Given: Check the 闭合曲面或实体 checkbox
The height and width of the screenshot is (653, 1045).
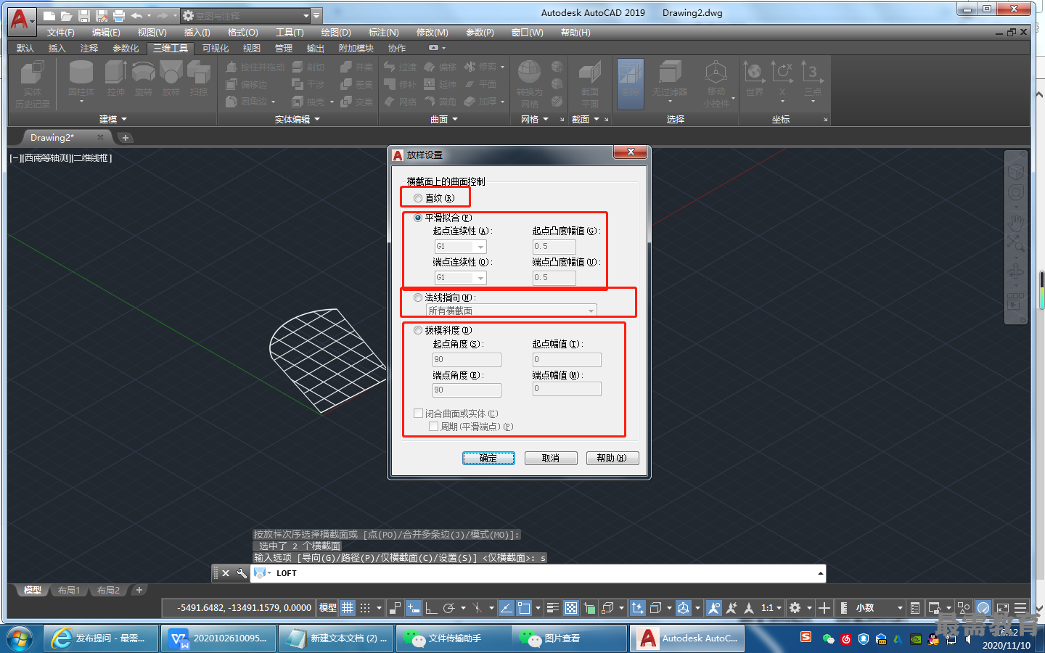Looking at the screenshot, I should (419, 413).
